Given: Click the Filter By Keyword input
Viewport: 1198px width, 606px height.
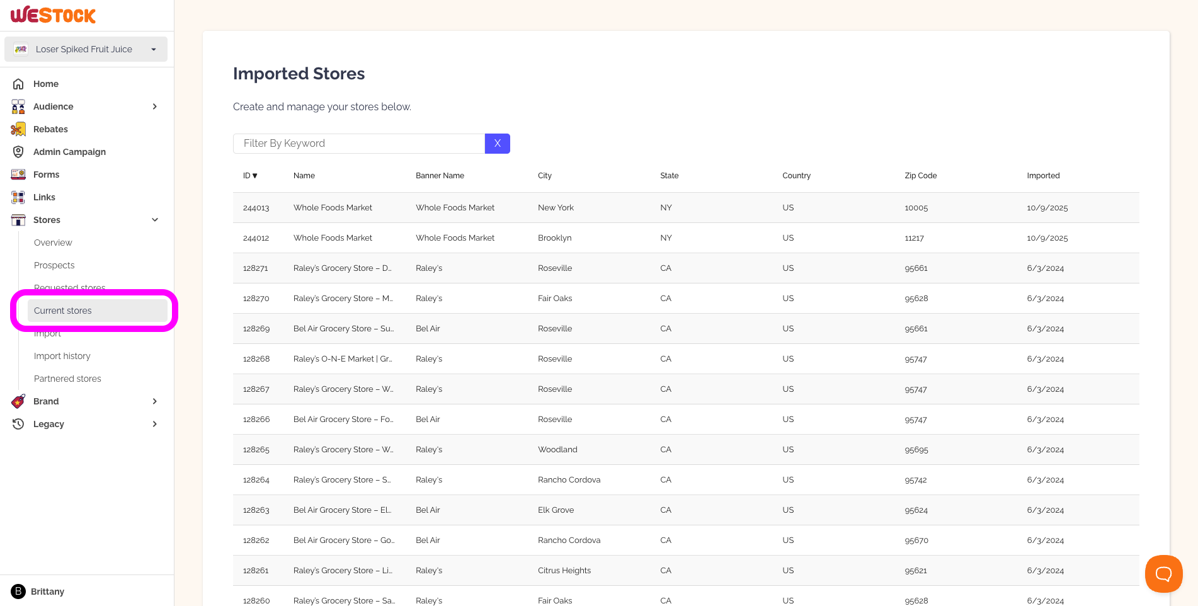Looking at the screenshot, I should pyautogui.click(x=359, y=144).
